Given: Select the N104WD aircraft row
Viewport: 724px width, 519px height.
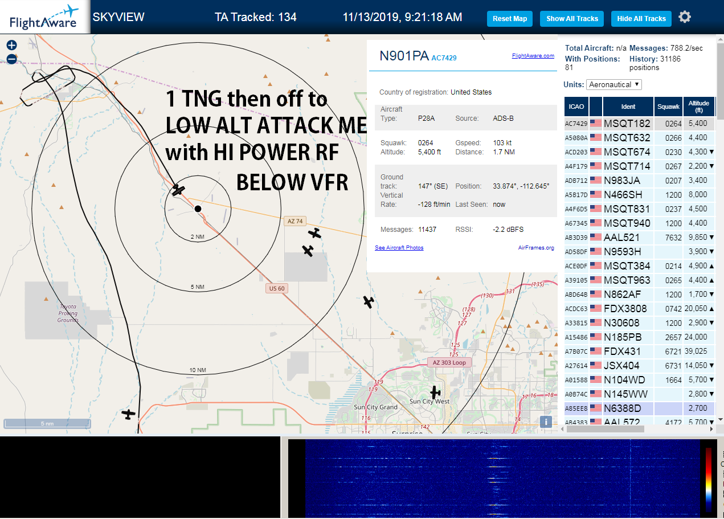Looking at the screenshot, I should 640,379.
